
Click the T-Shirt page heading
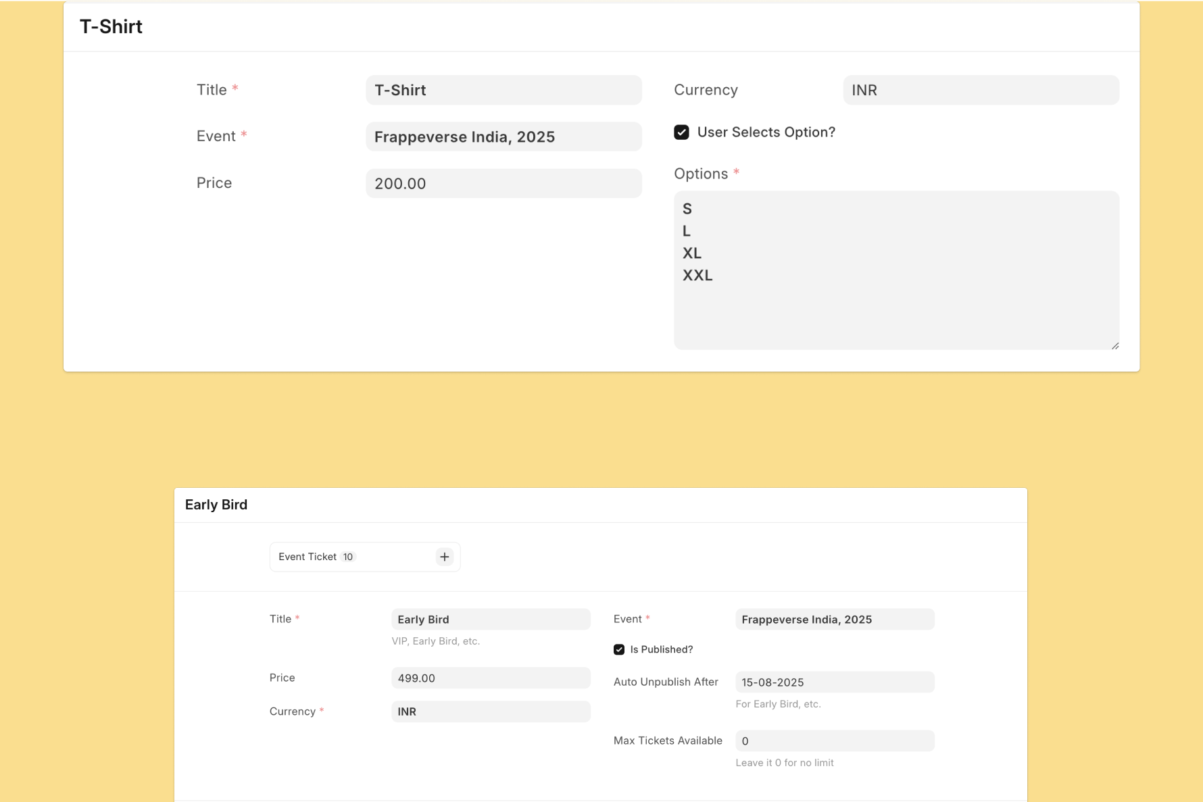111,26
